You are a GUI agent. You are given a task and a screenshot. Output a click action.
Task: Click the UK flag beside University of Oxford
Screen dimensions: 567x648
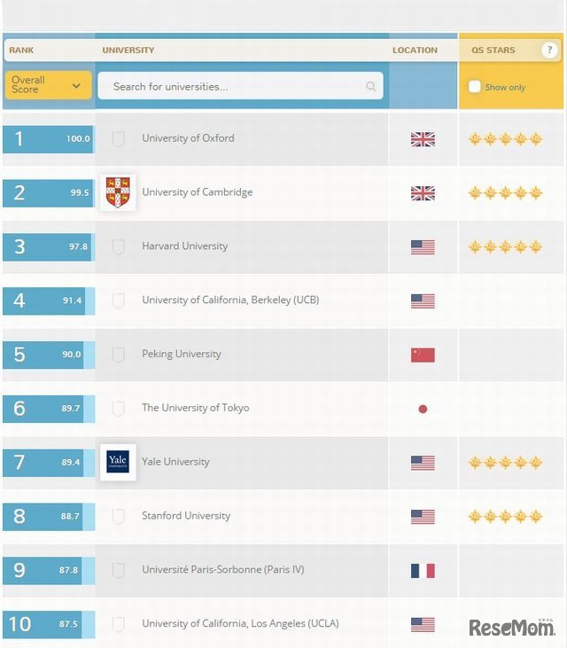click(x=423, y=139)
